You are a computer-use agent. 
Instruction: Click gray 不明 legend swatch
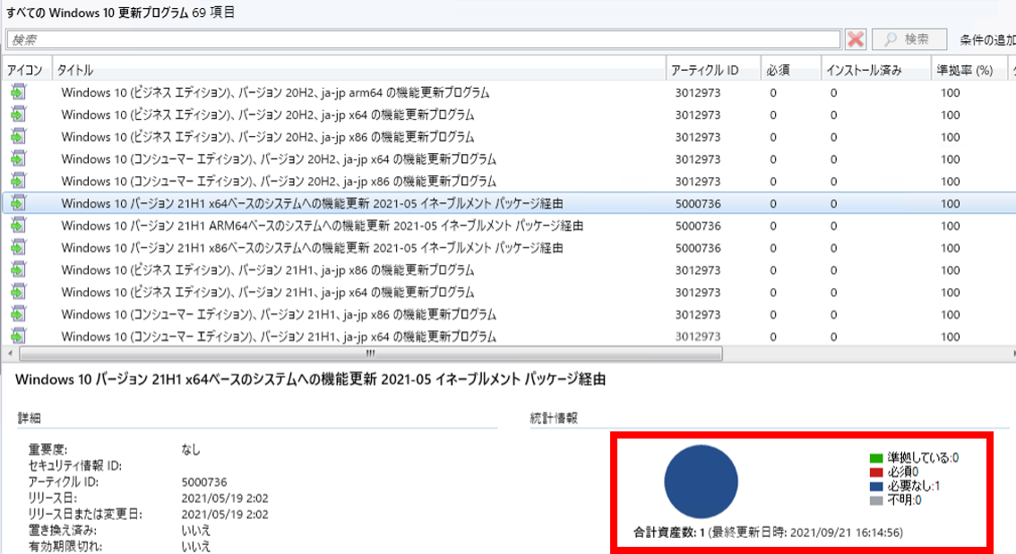pyautogui.click(x=876, y=501)
